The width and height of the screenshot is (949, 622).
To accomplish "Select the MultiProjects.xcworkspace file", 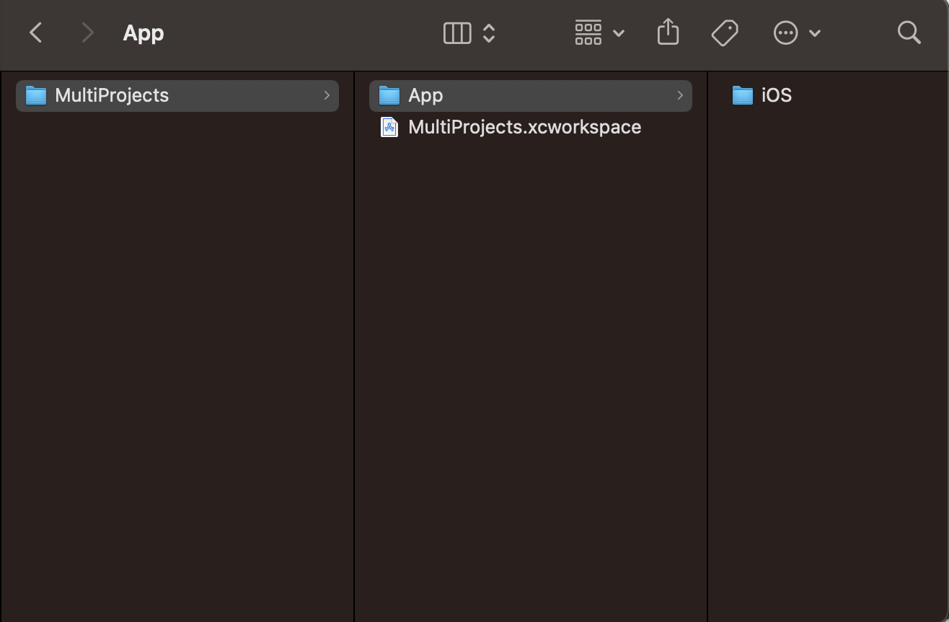I will click(x=531, y=127).
